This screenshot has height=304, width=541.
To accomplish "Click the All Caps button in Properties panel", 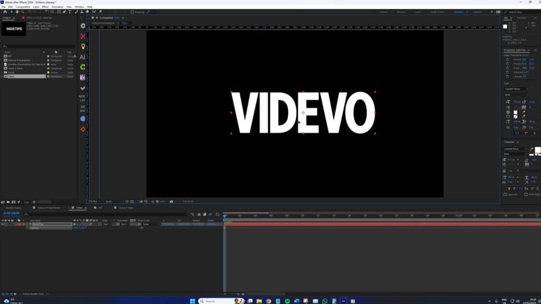I will click(517, 134).
